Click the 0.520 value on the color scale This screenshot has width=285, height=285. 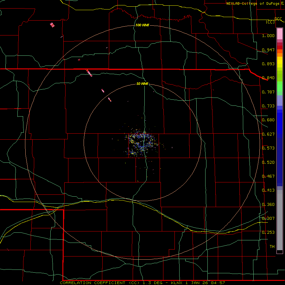(268, 162)
